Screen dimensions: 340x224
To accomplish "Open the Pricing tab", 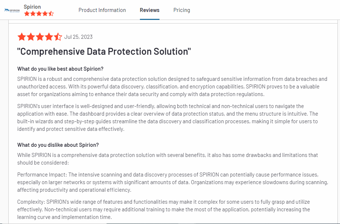I will 182,10.
